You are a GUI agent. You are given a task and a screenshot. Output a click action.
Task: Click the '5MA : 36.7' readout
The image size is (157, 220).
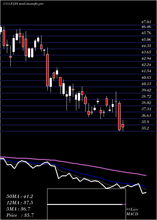[18, 209]
